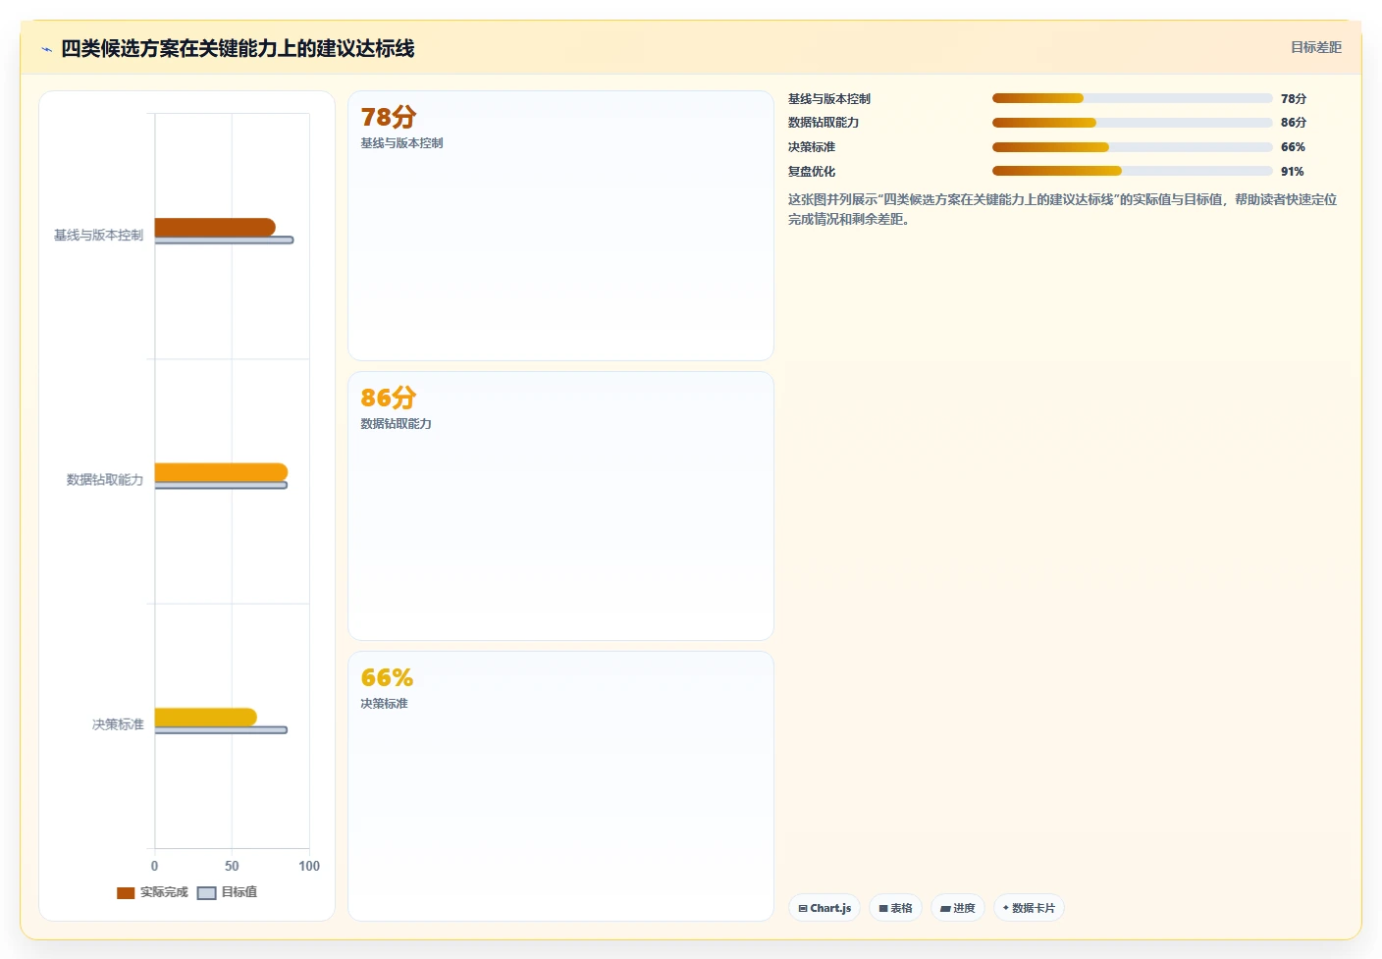Click the 基线与版本控制 label in progress list

click(x=829, y=99)
